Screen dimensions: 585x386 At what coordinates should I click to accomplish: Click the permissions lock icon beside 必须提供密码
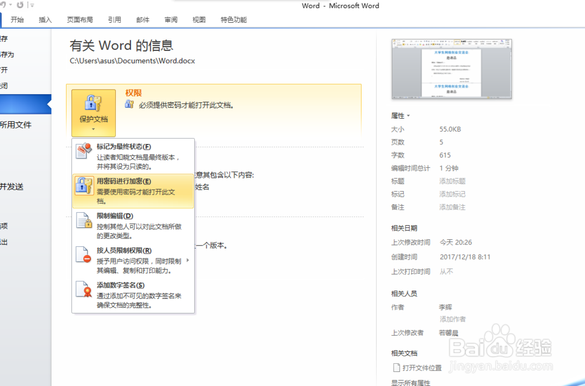click(x=129, y=104)
